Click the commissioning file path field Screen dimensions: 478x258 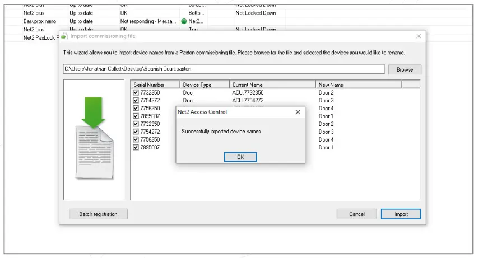click(x=224, y=69)
